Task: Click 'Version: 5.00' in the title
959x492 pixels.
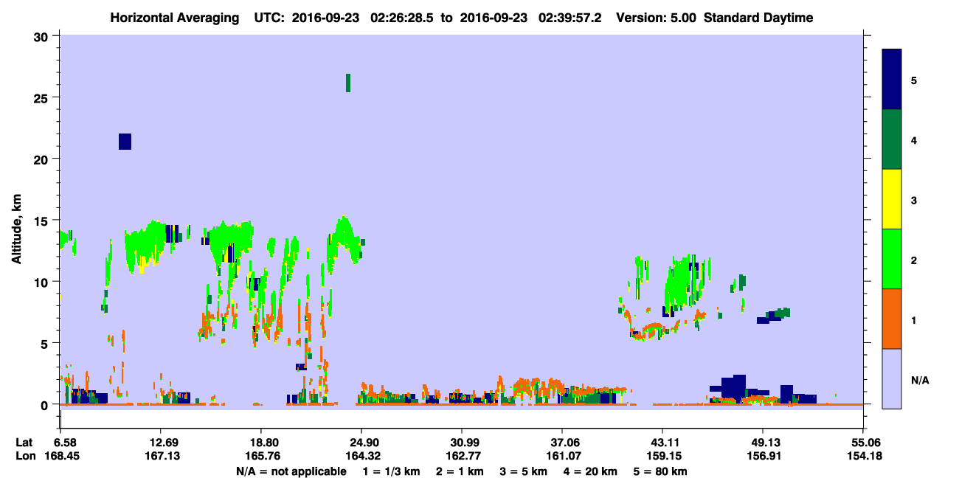Action: tap(657, 18)
